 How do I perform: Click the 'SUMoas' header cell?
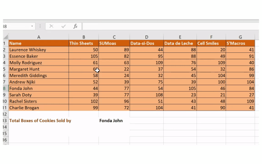pyautogui.click(x=114, y=43)
